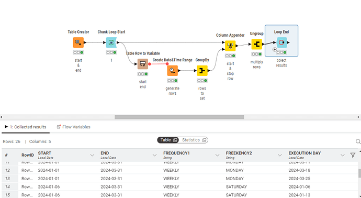The image size is (361, 198).
Task: Click the status lights under Table Creator
Action: 78,52
